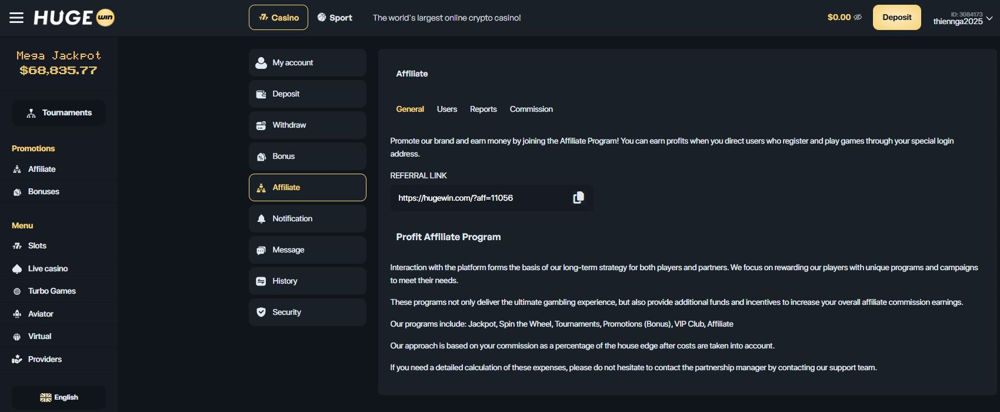Open Bonuses in the Promotions sidebar
Viewport: 1000px width, 412px height.
pyautogui.click(x=44, y=191)
